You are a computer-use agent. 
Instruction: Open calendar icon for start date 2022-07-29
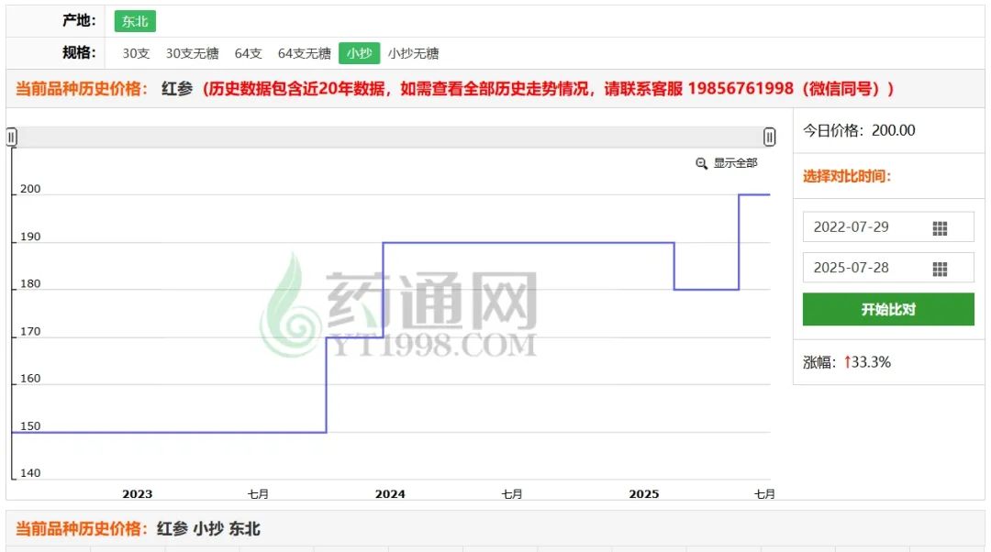click(x=940, y=227)
